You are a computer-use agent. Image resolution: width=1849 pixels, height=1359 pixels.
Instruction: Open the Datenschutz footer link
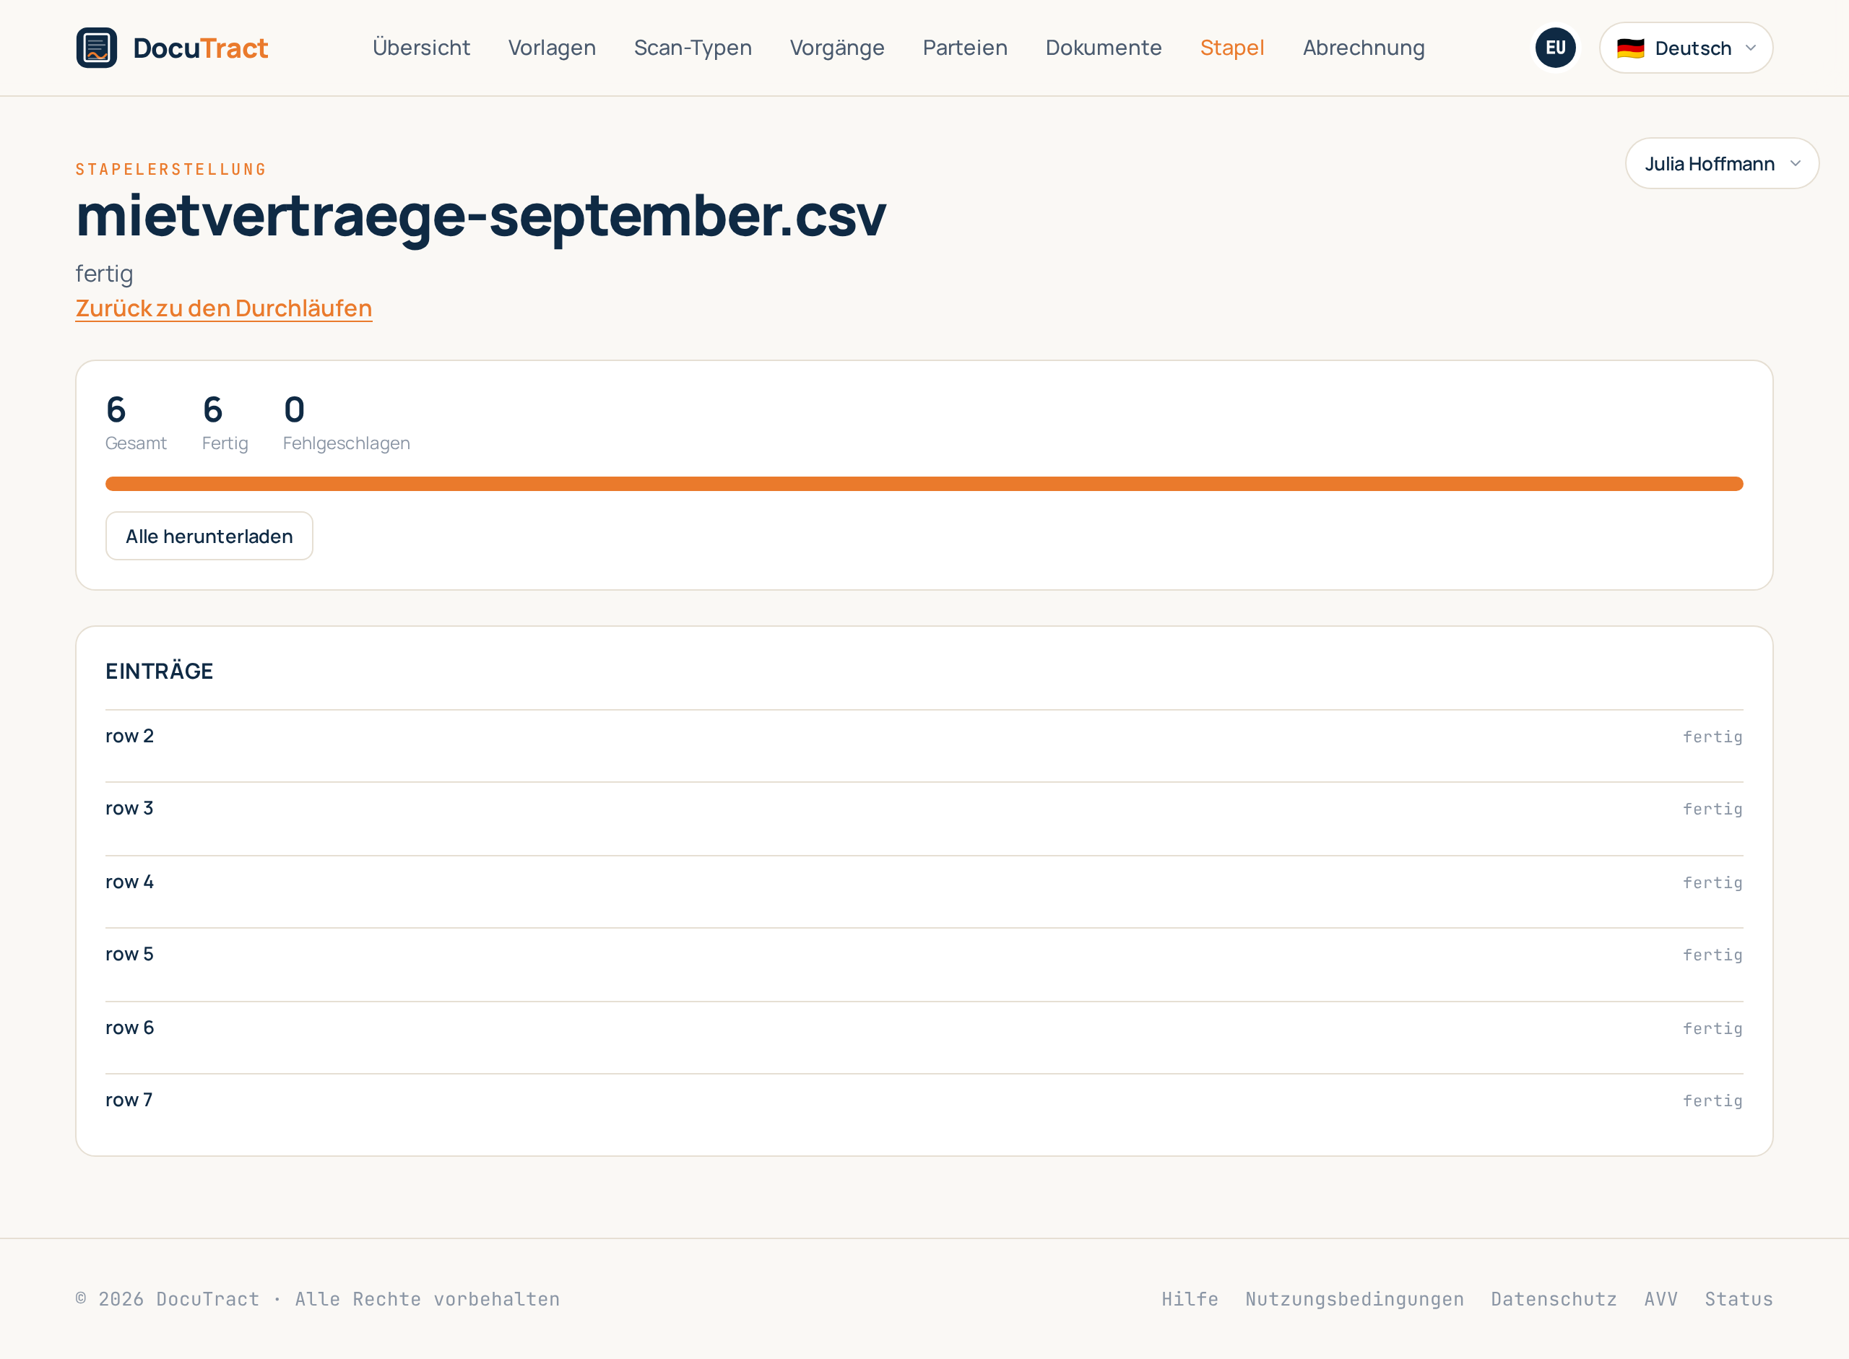point(1553,1299)
